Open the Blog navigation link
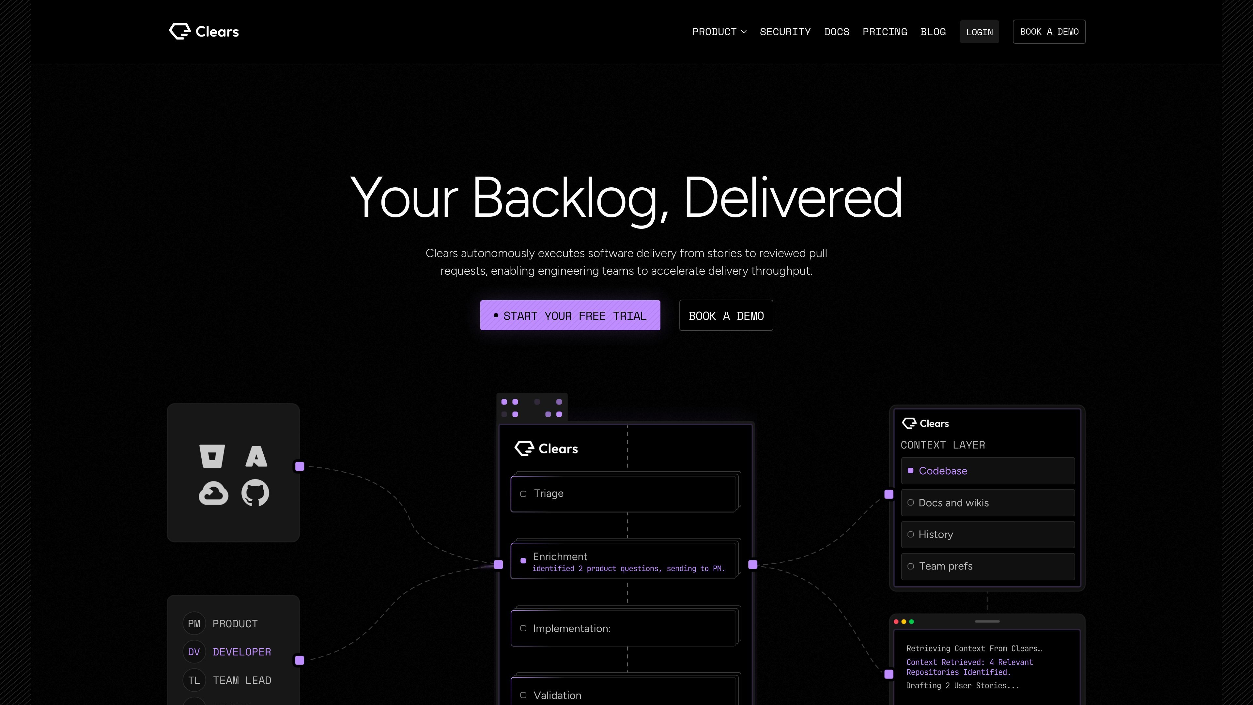The height and width of the screenshot is (705, 1253). 933,32
